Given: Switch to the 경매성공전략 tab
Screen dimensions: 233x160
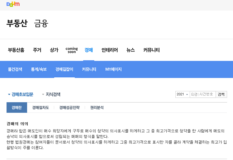Looking at the screenshot, I should click(69, 107).
